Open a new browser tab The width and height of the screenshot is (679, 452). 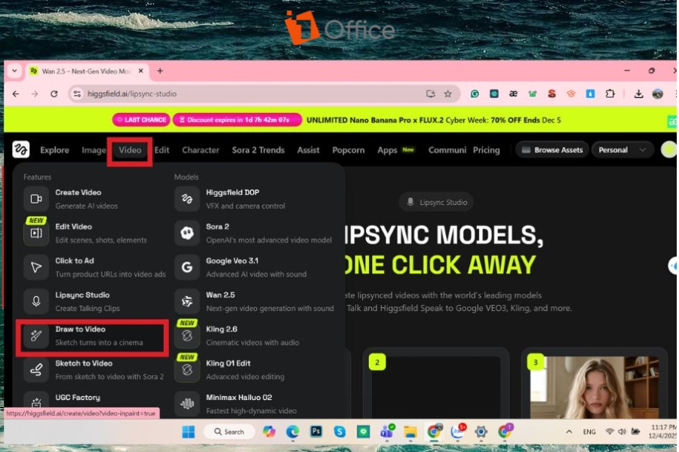coord(160,71)
